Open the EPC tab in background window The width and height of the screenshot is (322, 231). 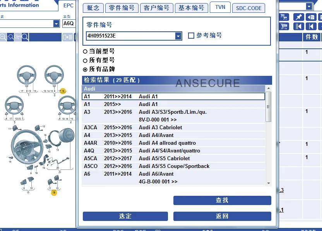(x=68, y=5)
